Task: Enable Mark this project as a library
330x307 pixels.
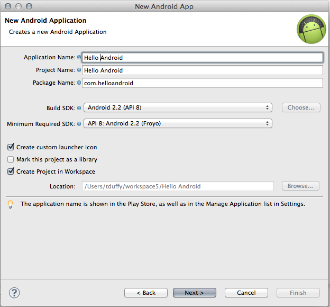Action: [x=11, y=159]
